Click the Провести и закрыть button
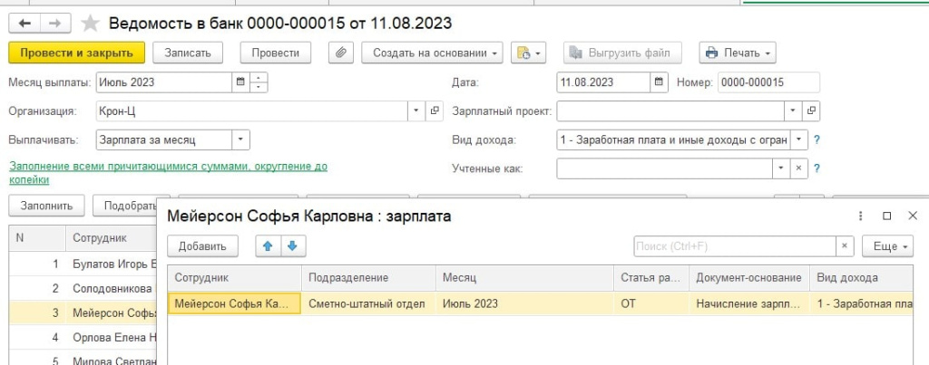929x365 pixels. point(76,53)
